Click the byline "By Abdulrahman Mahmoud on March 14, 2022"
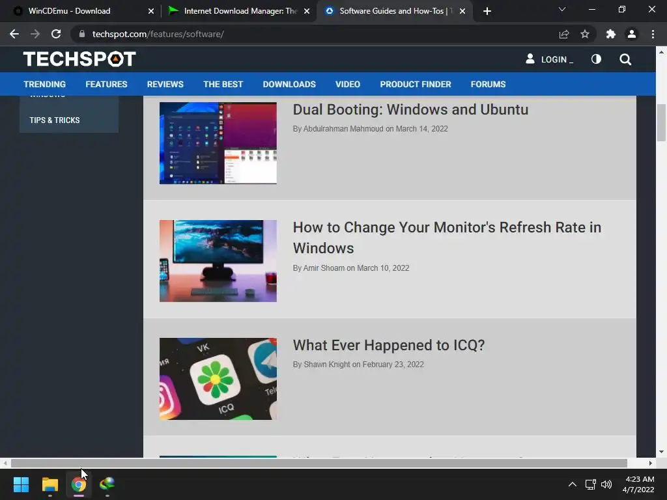The width and height of the screenshot is (667, 500). point(370,129)
